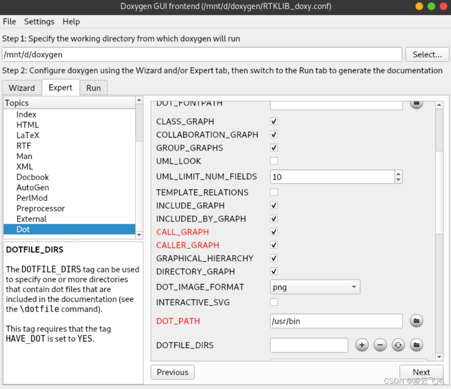Toggle the GROUP_GRAPHS checkbox
451x389 pixels.
(274, 148)
